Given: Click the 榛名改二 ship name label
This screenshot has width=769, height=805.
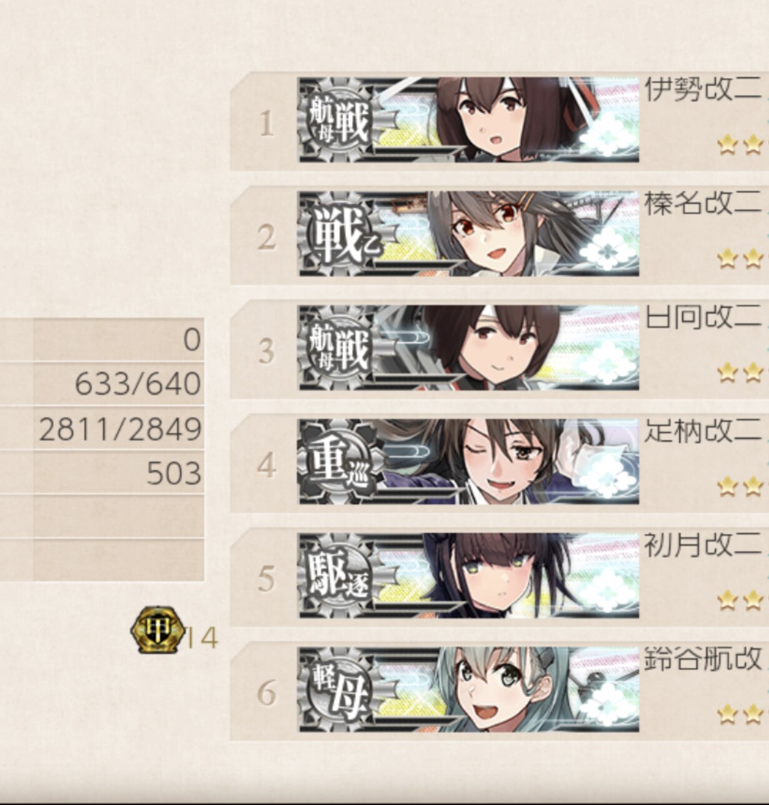Looking at the screenshot, I should coord(703,203).
